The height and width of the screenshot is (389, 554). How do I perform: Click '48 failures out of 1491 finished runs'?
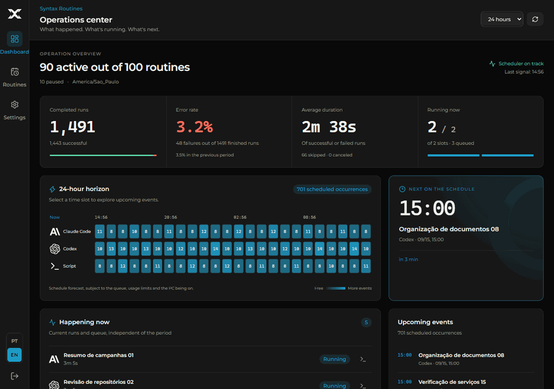click(x=218, y=143)
